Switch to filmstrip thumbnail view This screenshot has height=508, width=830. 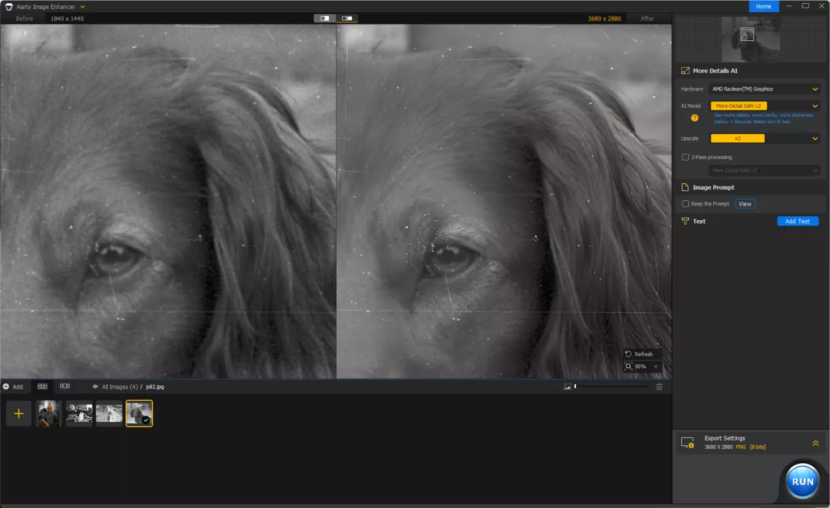point(64,386)
